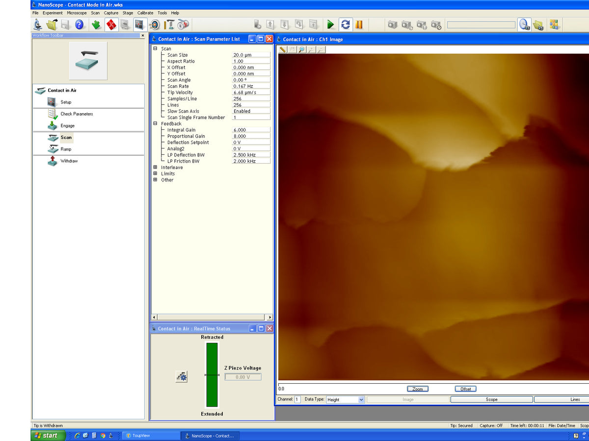589x441 pixels.
Task: Click the Lines button
Action: [x=562, y=399]
